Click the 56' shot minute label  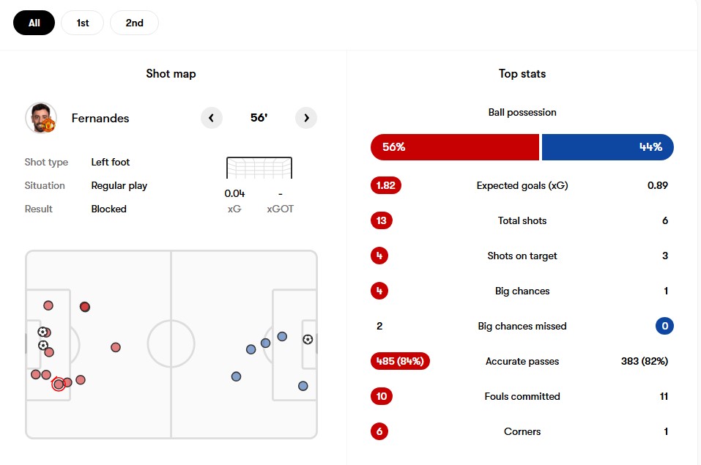259,118
